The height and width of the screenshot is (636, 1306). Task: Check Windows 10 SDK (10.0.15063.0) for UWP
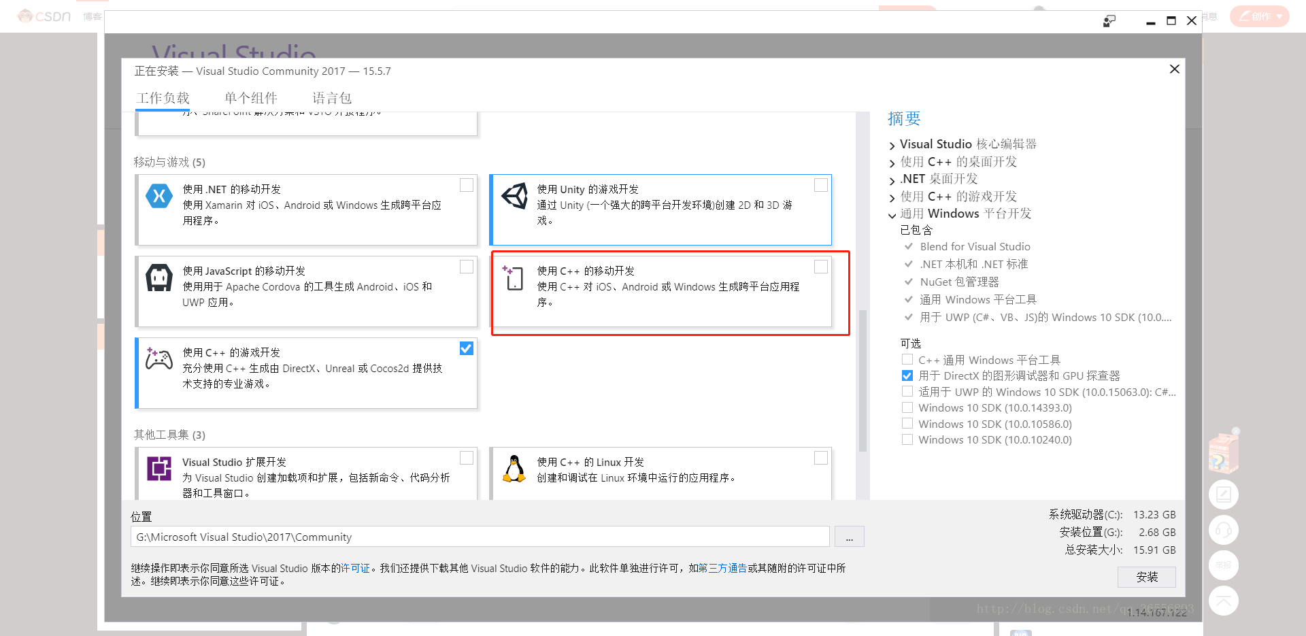(907, 391)
